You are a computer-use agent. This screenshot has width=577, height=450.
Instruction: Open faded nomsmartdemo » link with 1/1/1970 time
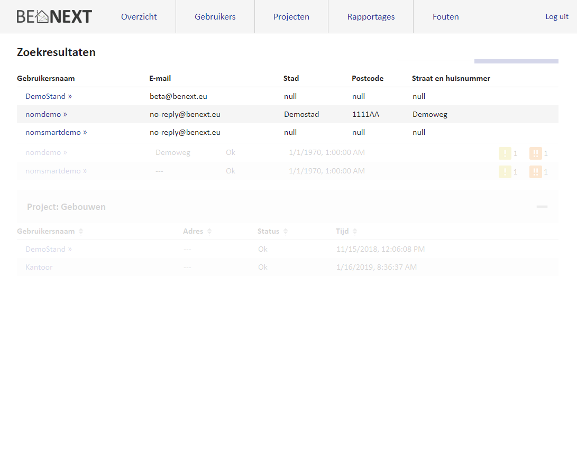(x=56, y=171)
